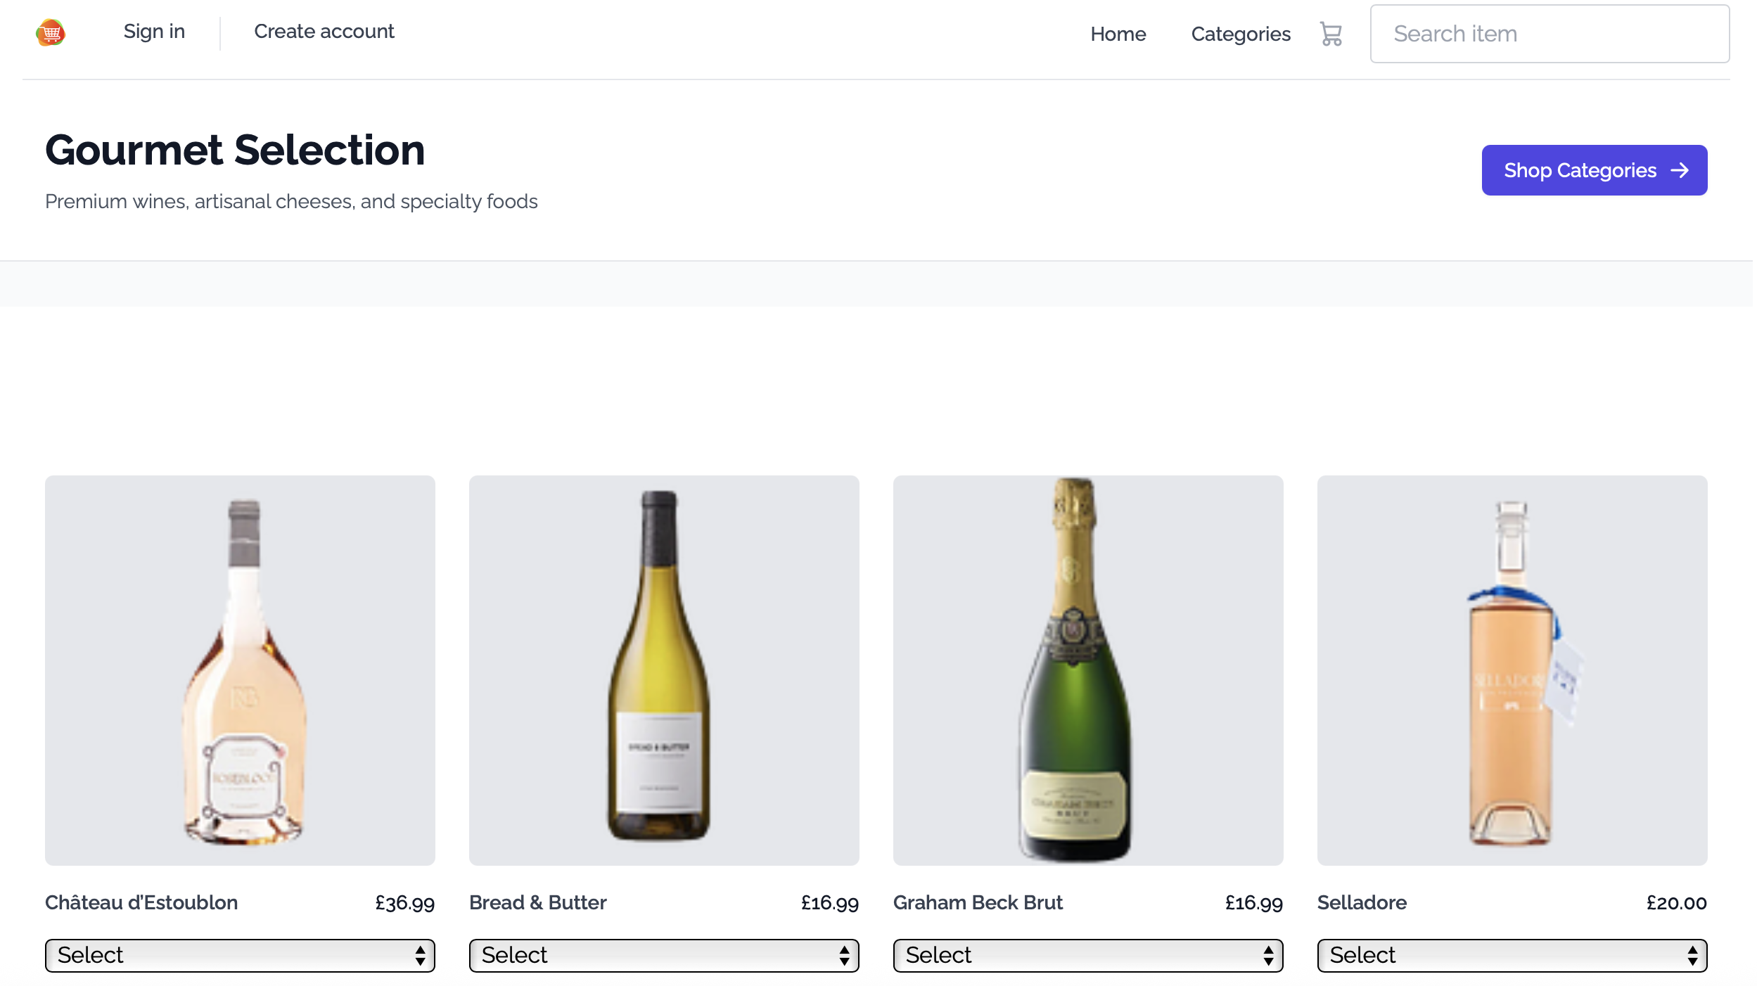
Task: Click the £16.99 price of Bread & Butter
Action: [830, 902]
